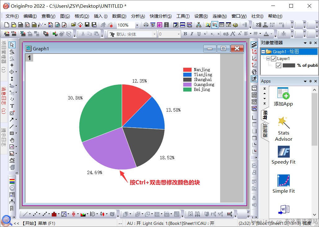Save project using the floppy disk icon
The height and width of the screenshot is (227, 319).
point(87,25)
